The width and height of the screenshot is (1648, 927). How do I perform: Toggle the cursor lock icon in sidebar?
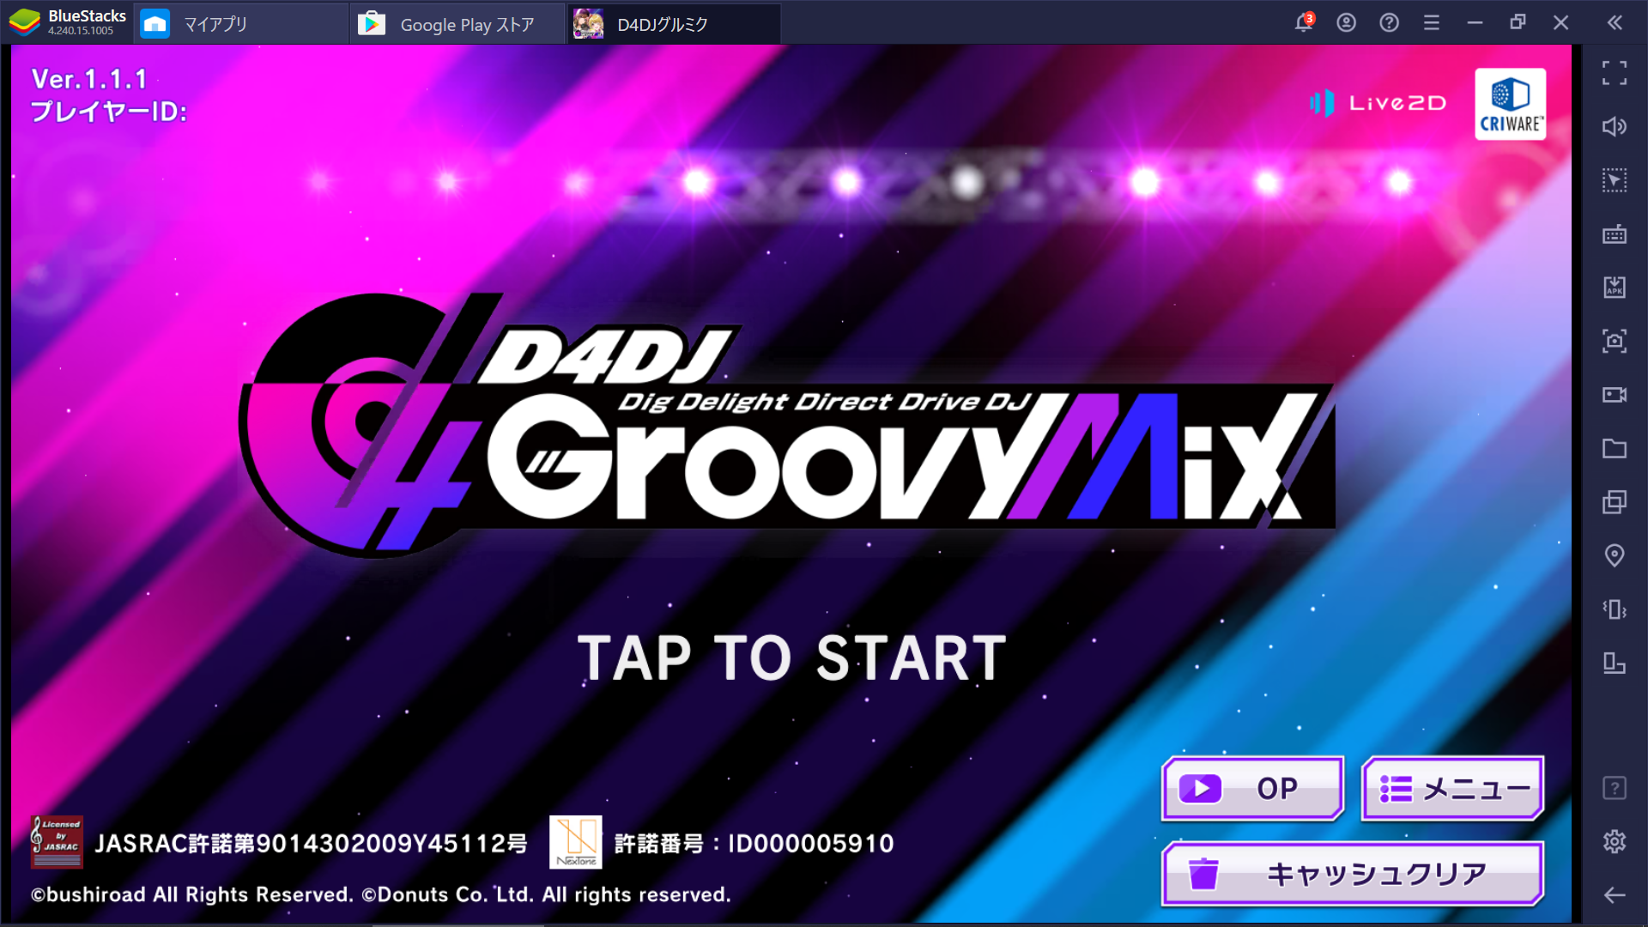[1615, 180]
